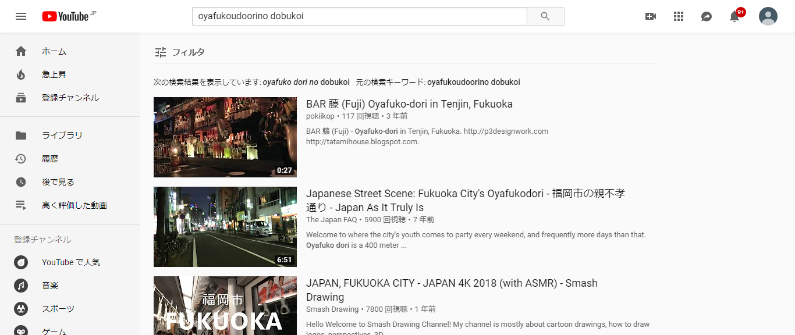Open the account avatar menu
Screen dimensions: 795x335
pos(768,16)
